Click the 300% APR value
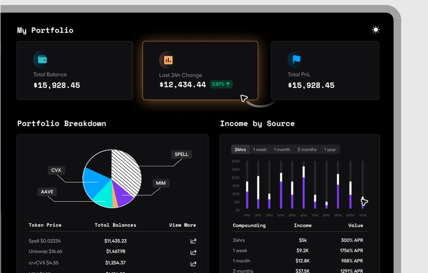The height and width of the screenshot is (273, 428). tap(352, 240)
